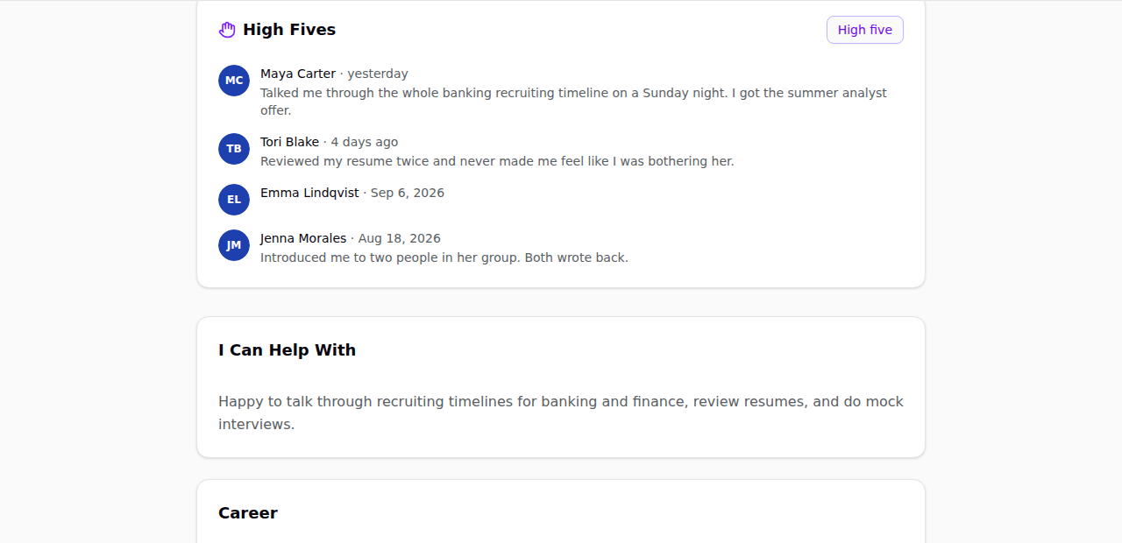Click the Career section heading
Screen dimensions: 1122x543
tap(248, 513)
